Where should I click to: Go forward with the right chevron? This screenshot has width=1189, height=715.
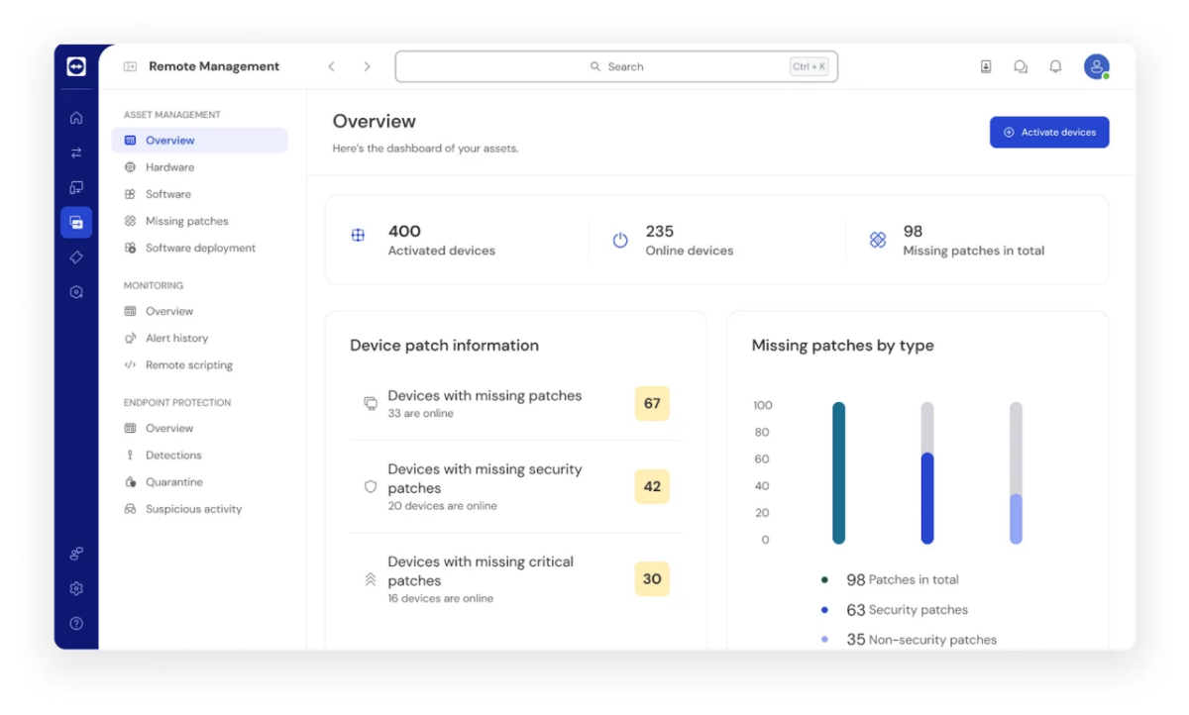(x=367, y=66)
